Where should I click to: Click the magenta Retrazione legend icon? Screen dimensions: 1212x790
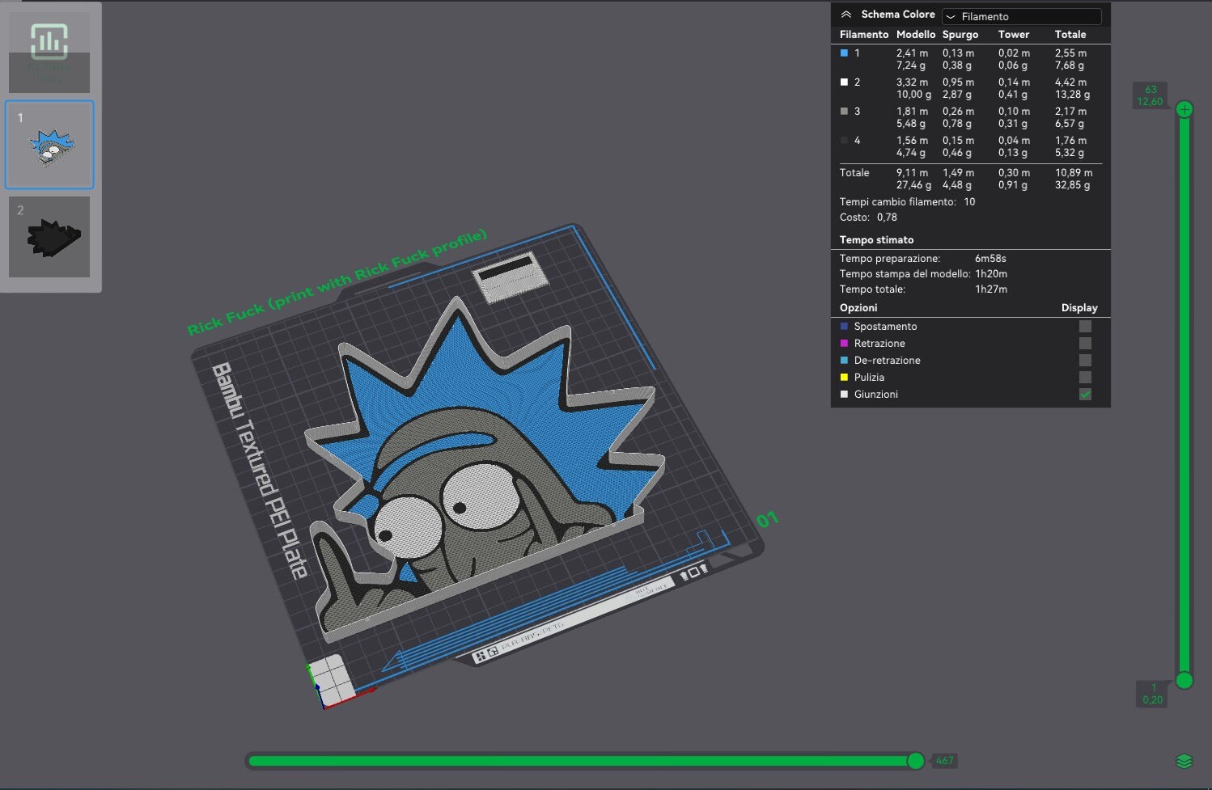tap(845, 343)
